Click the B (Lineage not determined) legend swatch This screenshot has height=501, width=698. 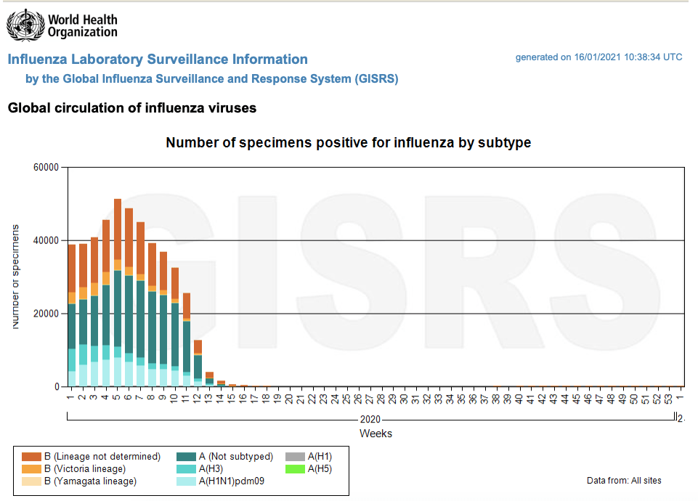(x=31, y=457)
